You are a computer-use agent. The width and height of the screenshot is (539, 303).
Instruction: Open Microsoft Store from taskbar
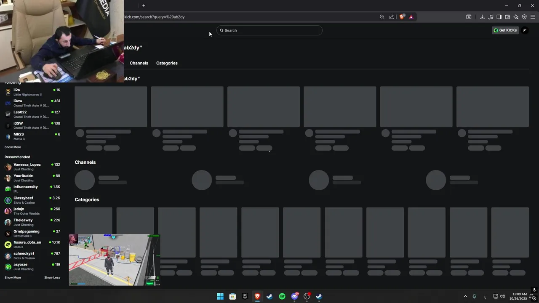(x=232, y=296)
